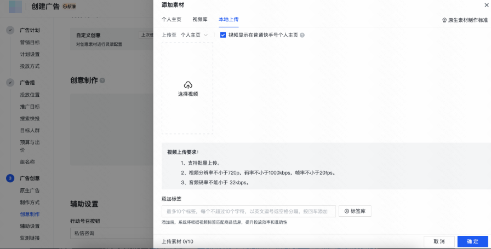
Task: Go to 搜索快投 in the sidebar
Action: click(30, 119)
